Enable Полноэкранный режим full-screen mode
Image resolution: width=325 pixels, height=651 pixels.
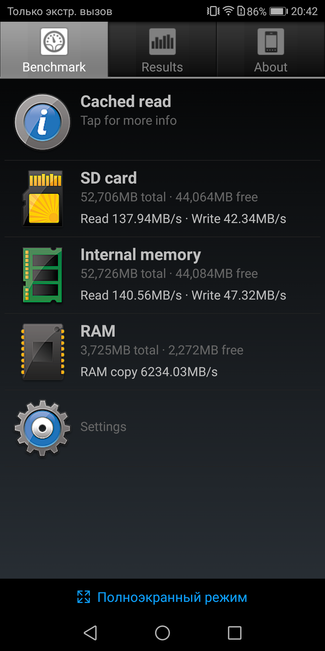click(x=162, y=597)
